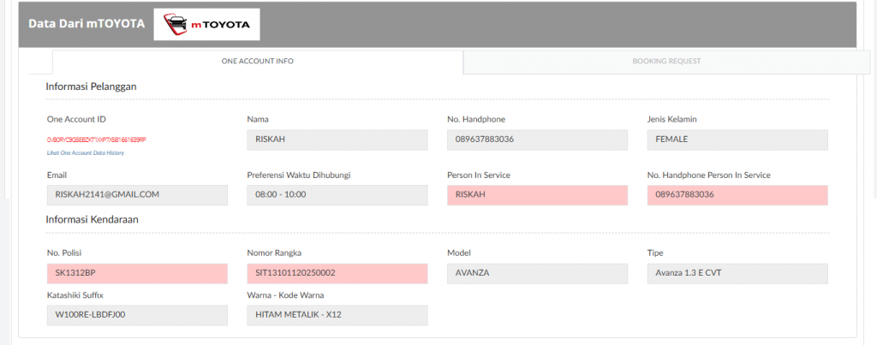Click the red One Account ID value

[97, 139]
